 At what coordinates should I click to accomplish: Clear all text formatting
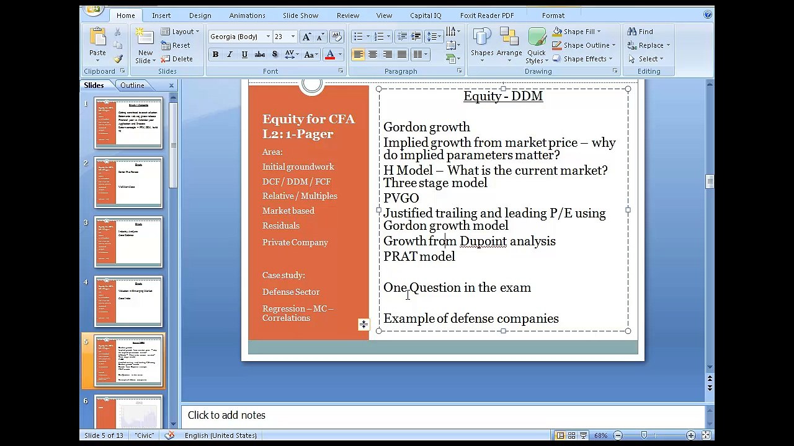click(337, 37)
